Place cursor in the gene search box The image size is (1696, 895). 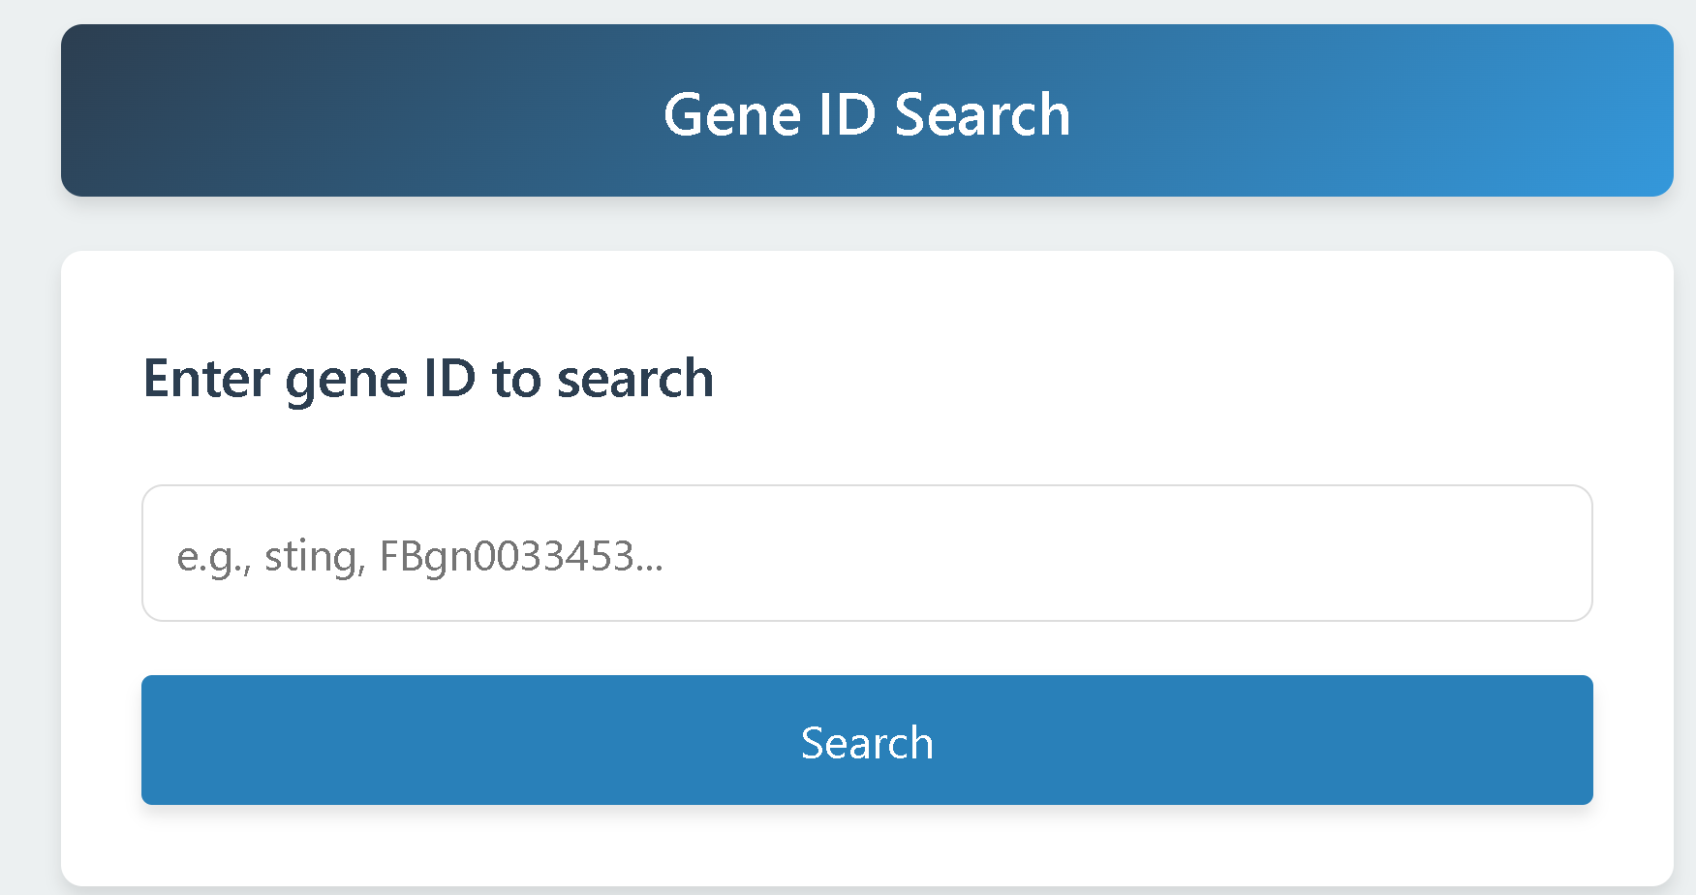coord(867,553)
